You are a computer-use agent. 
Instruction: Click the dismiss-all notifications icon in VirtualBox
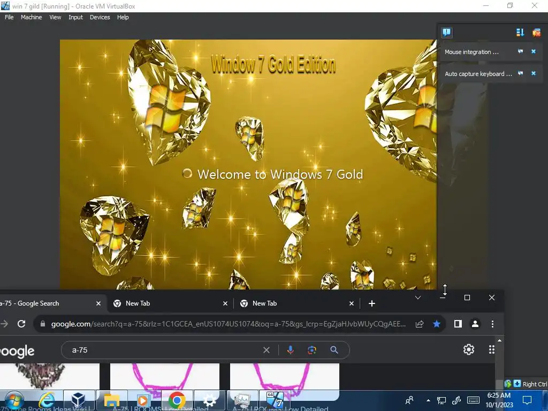click(536, 33)
